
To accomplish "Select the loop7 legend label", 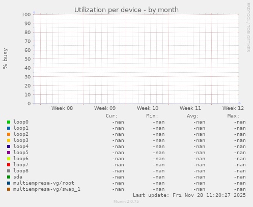I will [21, 165].
